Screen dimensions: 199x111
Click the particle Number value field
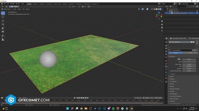click(x=189, y=60)
